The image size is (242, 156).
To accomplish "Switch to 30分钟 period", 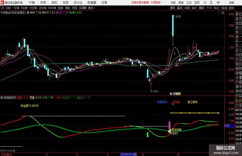I will coord(43,8).
